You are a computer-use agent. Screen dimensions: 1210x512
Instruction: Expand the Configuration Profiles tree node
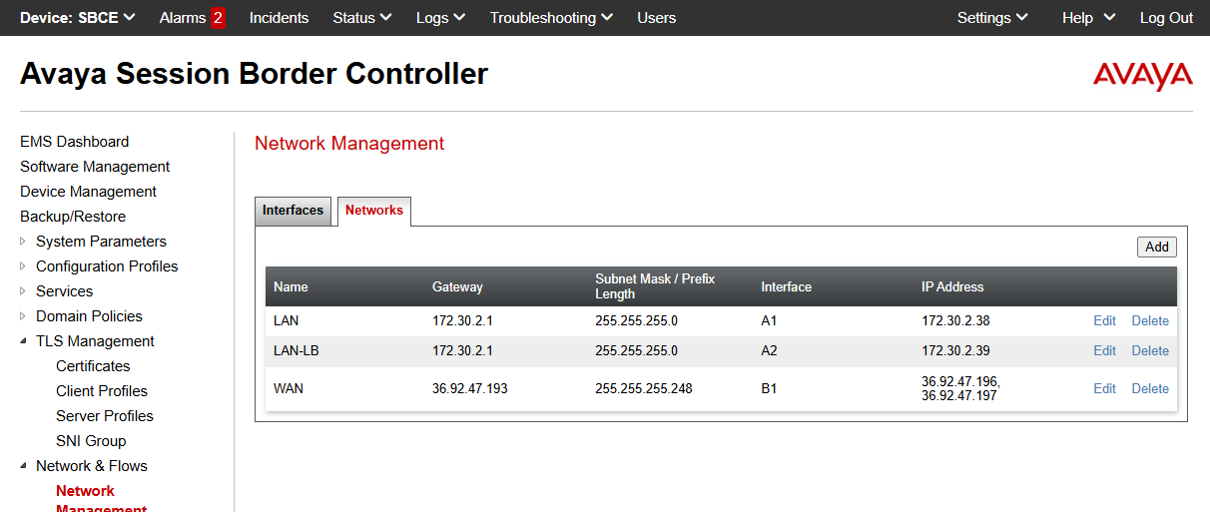(24, 266)
